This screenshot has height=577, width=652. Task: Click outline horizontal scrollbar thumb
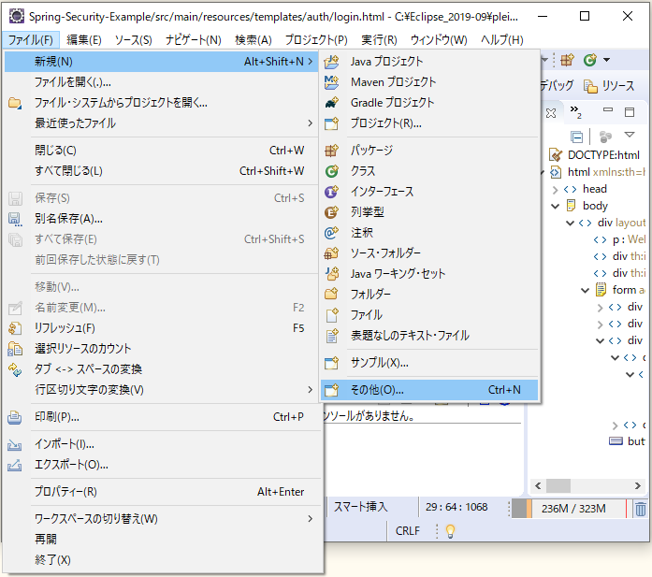pyautogui.click(x=558, y=485)
